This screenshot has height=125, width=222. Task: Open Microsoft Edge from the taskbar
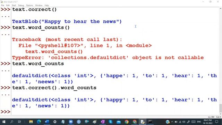click(x=39, y=122)
